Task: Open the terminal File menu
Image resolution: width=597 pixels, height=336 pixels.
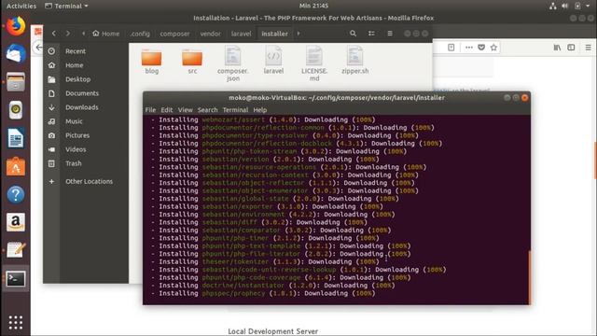Action: coord(150,110)
